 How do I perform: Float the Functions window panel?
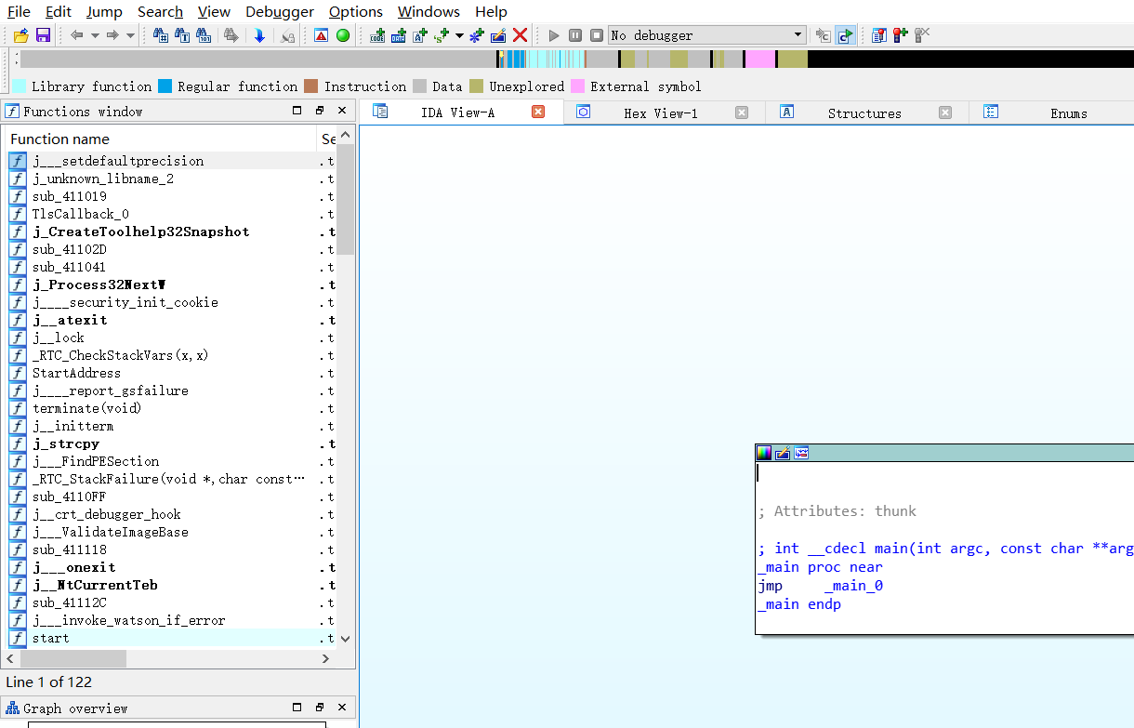320,110
